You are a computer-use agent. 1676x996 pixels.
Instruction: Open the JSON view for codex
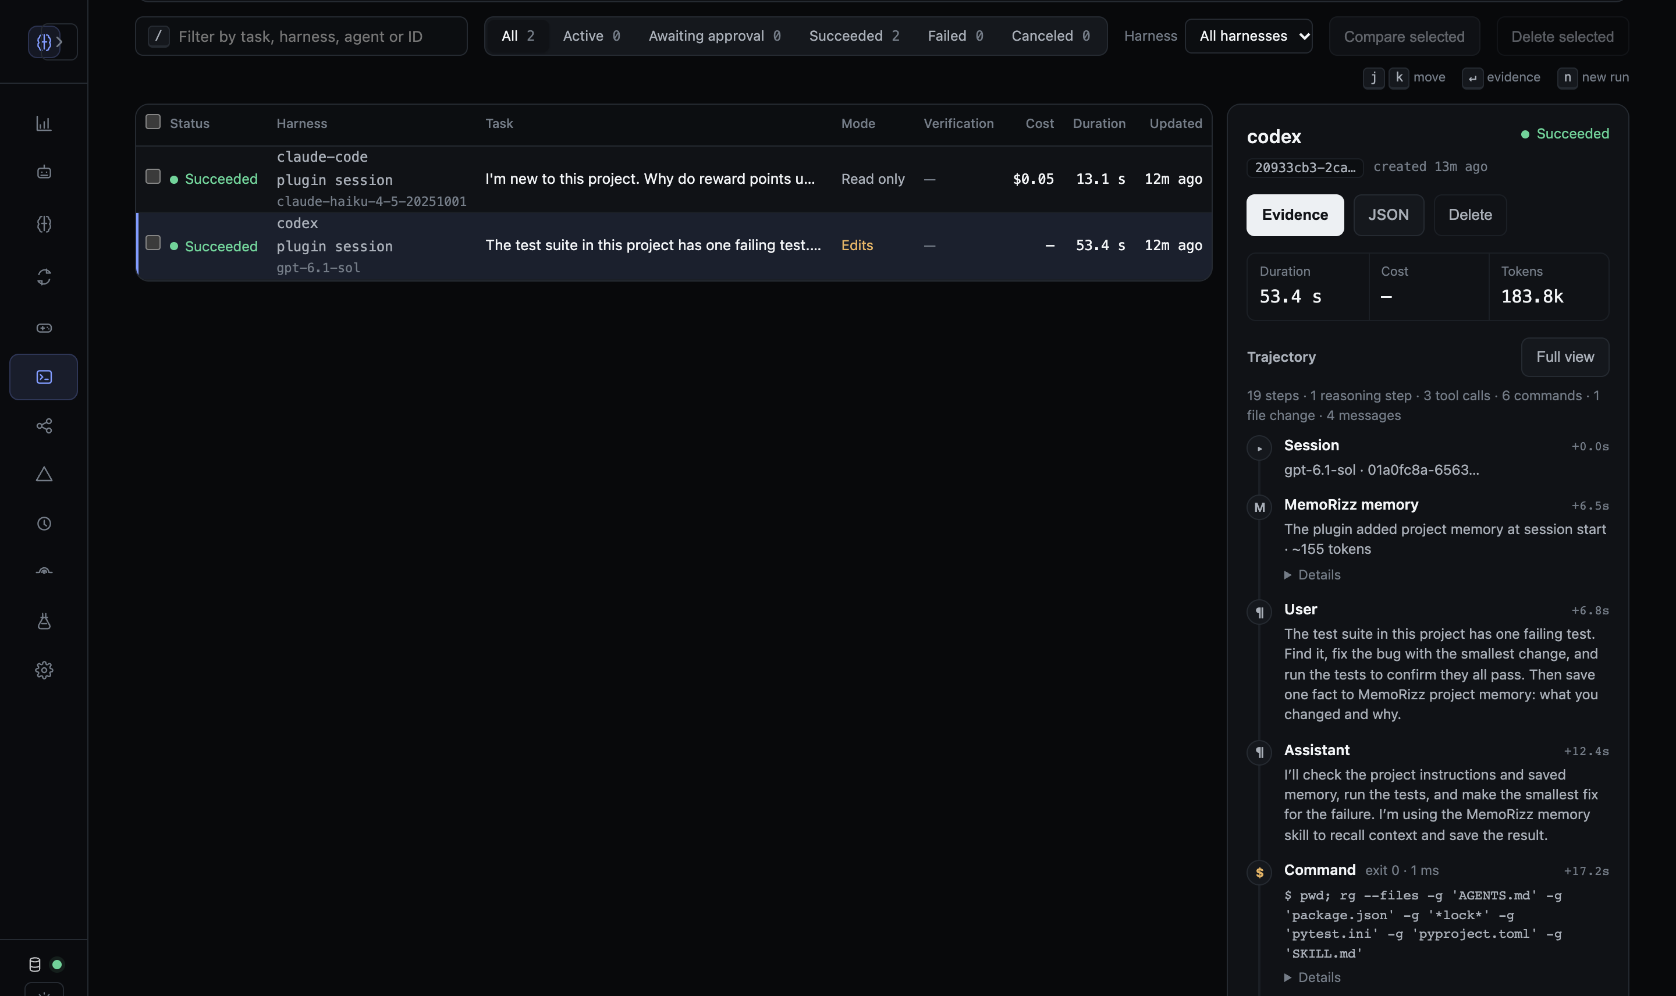click(x=1388, y=215)
